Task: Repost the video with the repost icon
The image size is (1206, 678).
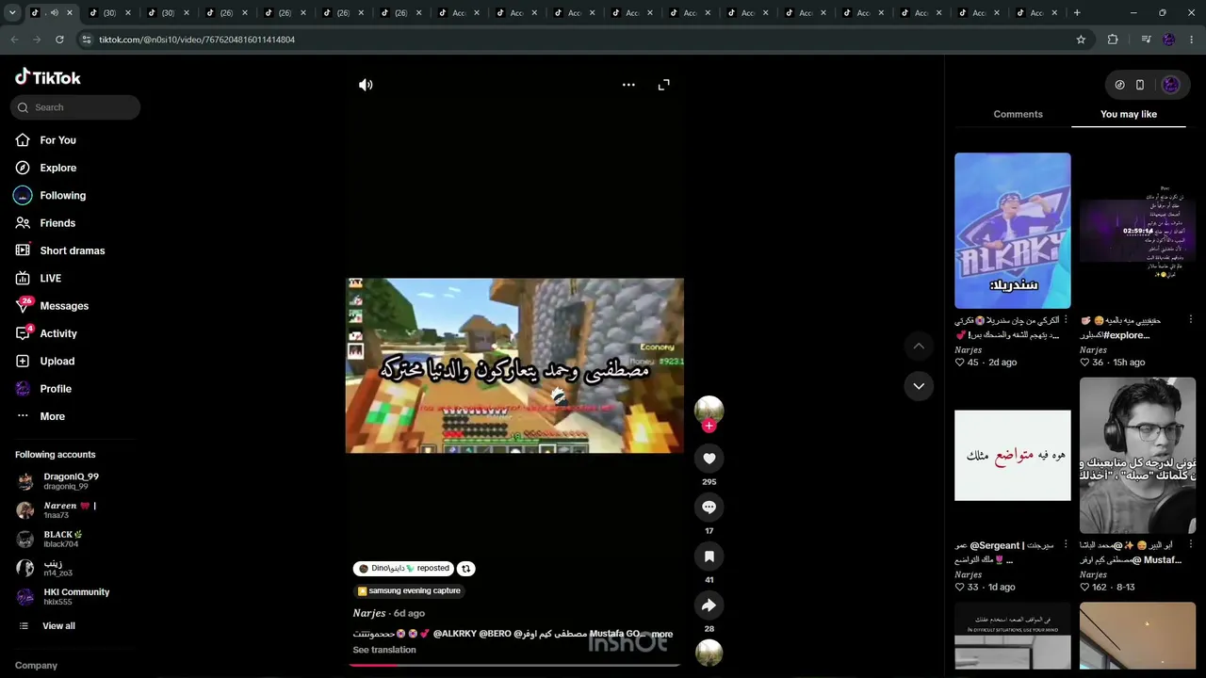Action: click(x=465, y=569)
